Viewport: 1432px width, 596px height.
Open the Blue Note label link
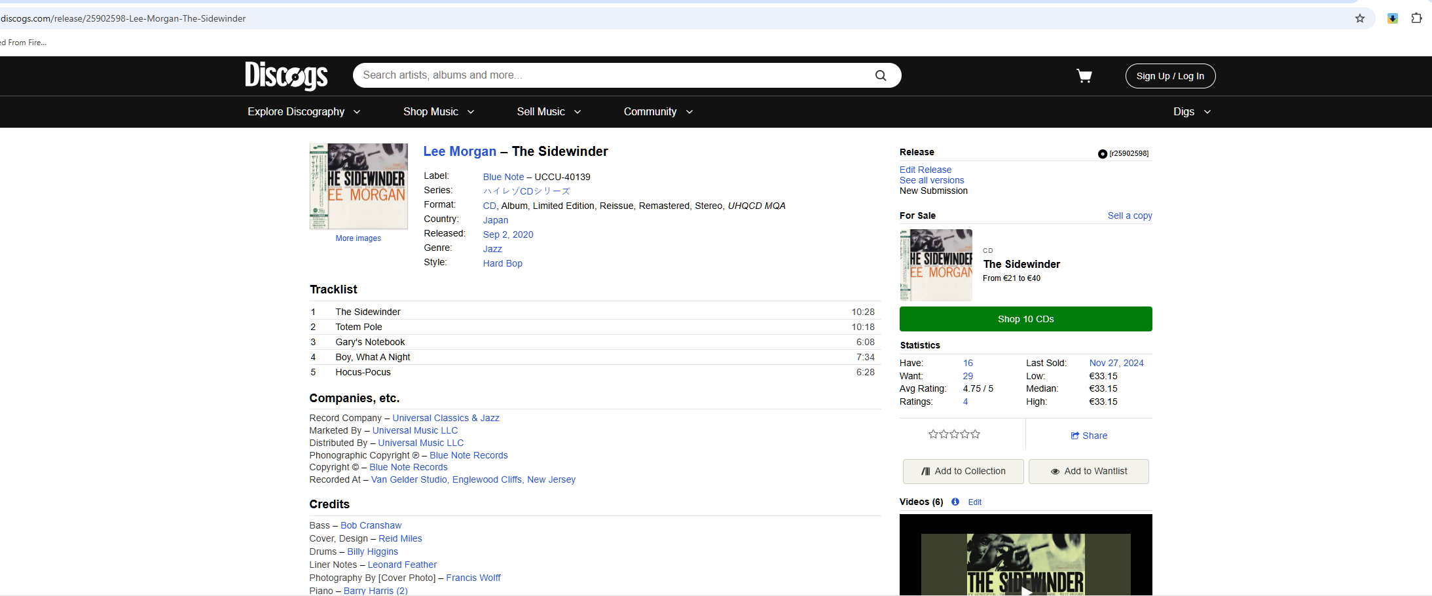[x=504, y=177]
